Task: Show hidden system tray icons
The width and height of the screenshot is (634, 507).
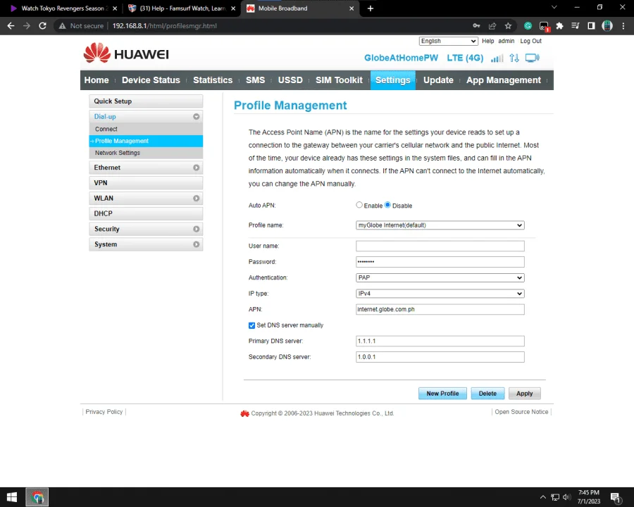Action: (543, 497)
